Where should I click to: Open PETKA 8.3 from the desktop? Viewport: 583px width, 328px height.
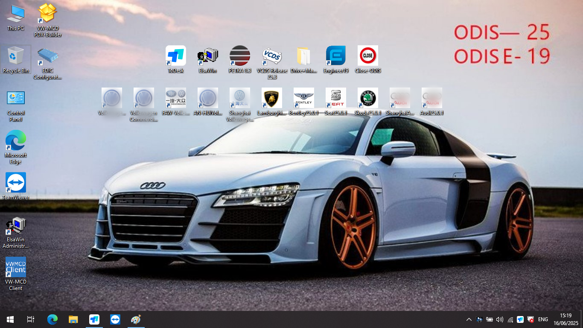pyautogui.click(x=239, y=58)
